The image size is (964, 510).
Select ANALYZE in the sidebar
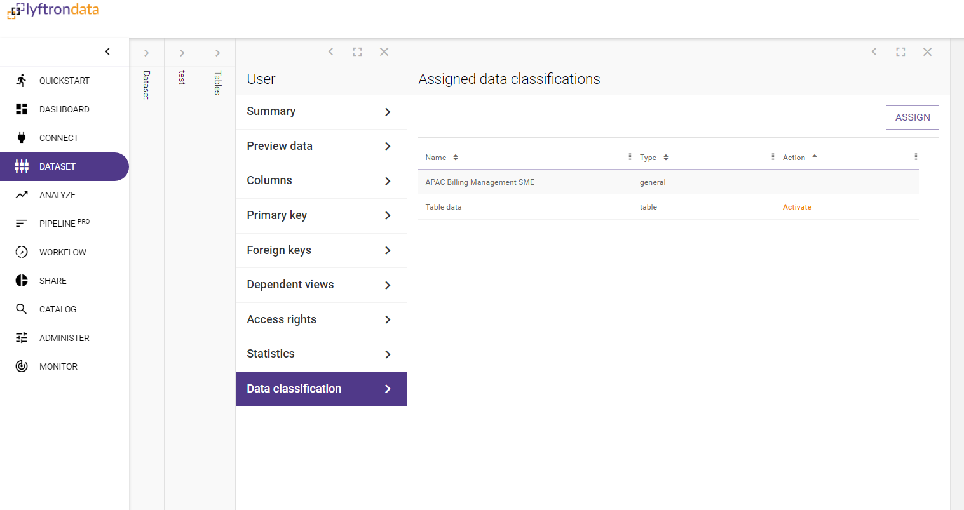(x=57, y=195)
